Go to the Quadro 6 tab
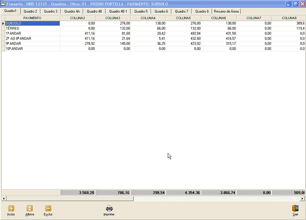 point(161,11)
